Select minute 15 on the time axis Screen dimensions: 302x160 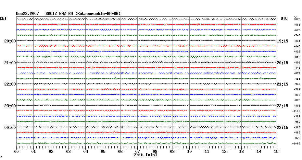pyautogui.click(x=276, y=151)
